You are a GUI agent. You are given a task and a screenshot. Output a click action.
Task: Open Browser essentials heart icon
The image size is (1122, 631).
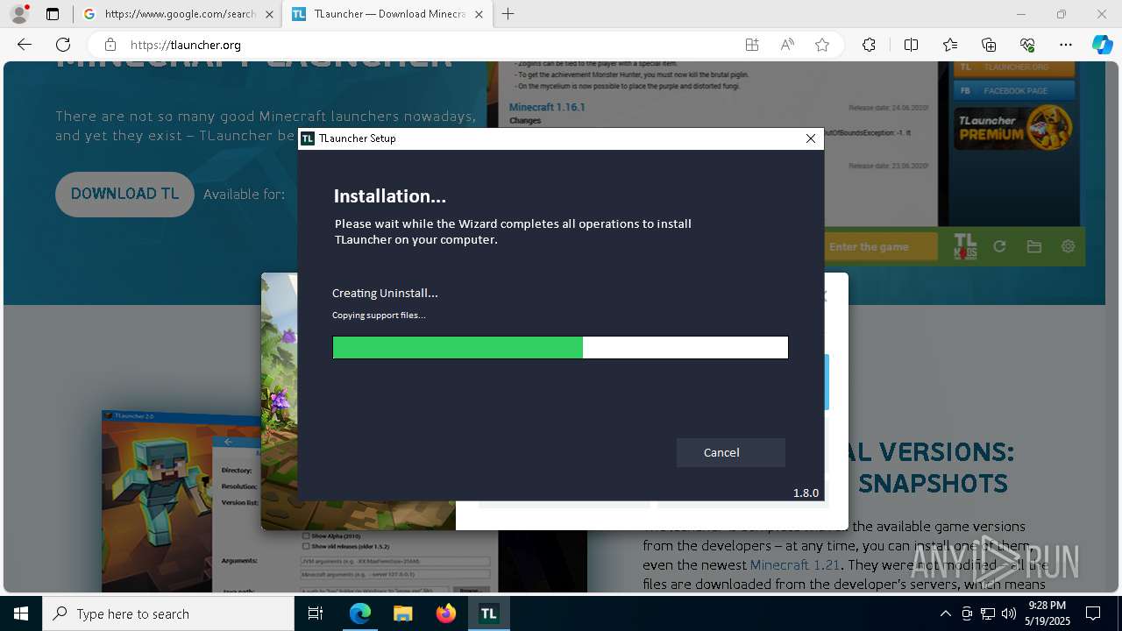1027,45
